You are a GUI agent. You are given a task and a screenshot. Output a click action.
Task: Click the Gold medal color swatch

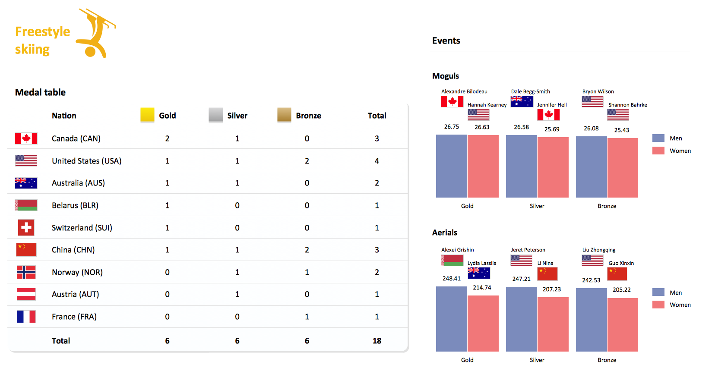pyautogui.click(x=147, y=115)
